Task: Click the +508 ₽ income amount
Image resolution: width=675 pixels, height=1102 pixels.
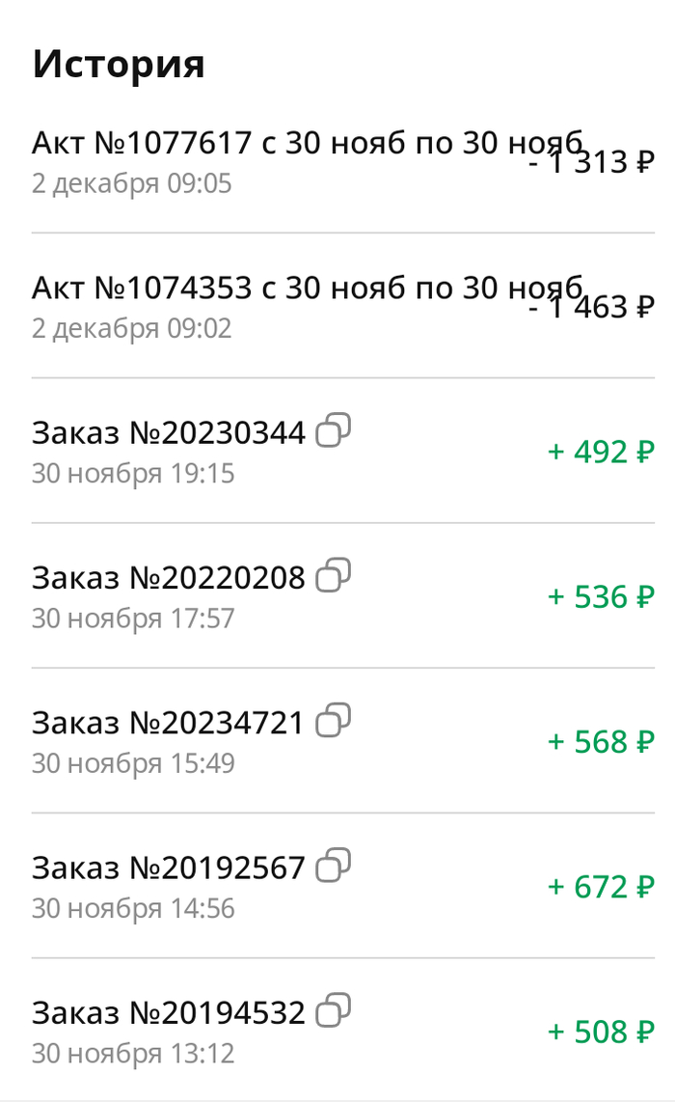Action: click(x=601, y=1032)
